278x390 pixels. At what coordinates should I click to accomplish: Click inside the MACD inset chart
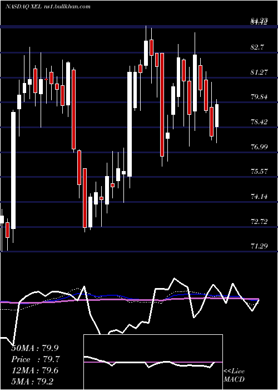pyautogui.click(x=153, y=362)
